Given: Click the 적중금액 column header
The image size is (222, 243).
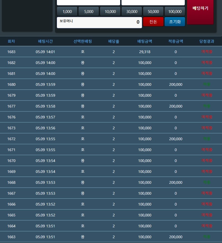Looking at the screenshot, I should point(176,41).
